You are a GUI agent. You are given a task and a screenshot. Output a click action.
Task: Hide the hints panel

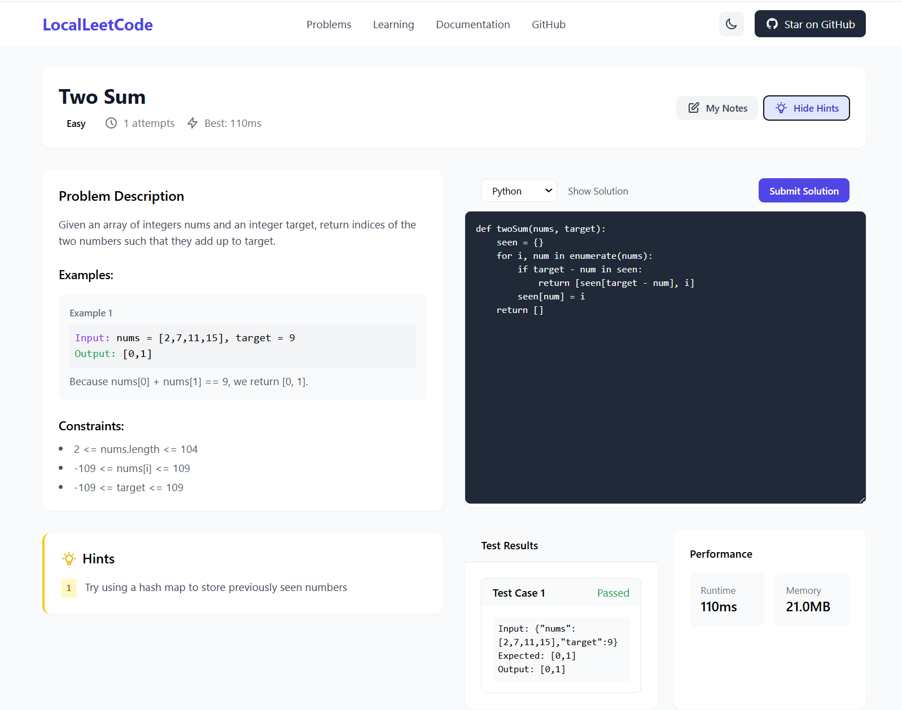click(806, 108)
